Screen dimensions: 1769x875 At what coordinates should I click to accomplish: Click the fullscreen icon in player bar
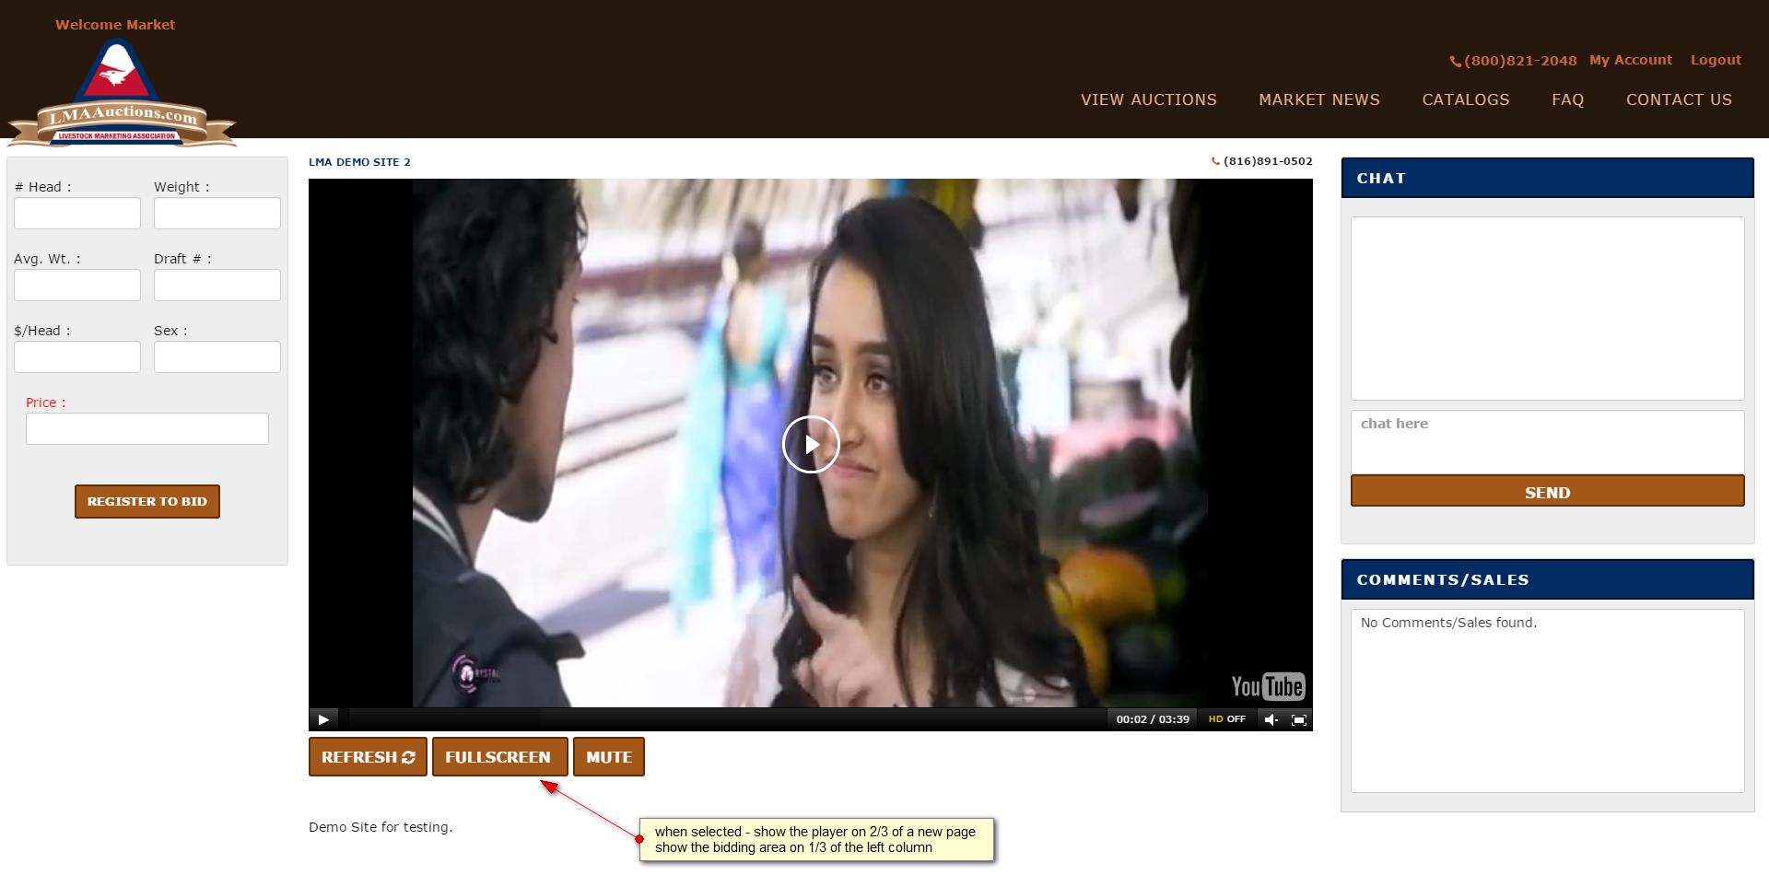(1299, 719)
